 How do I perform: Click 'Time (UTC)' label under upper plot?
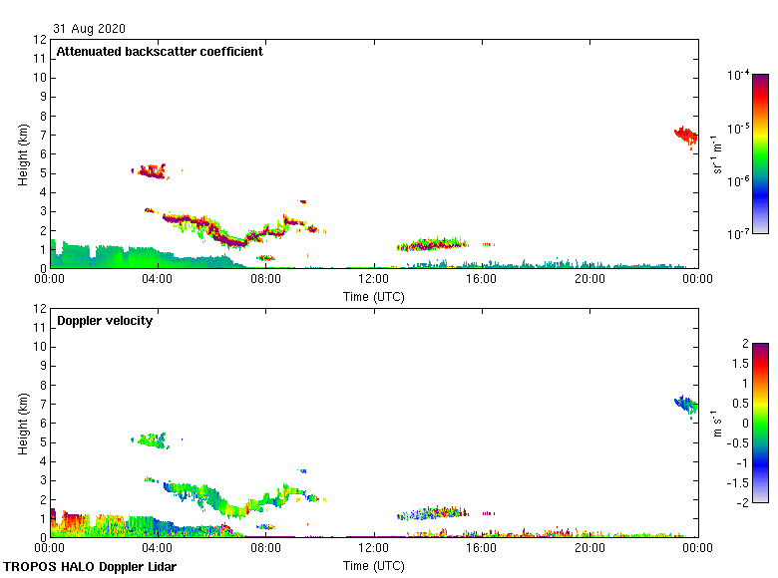point(374,296)
